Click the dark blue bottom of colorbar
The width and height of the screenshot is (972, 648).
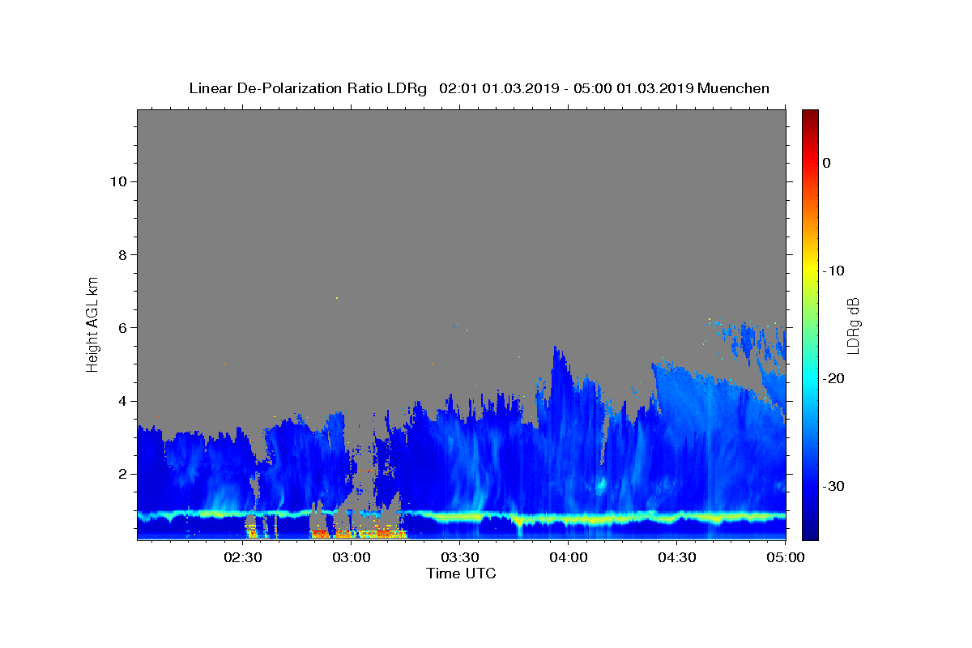click(810, 531)
